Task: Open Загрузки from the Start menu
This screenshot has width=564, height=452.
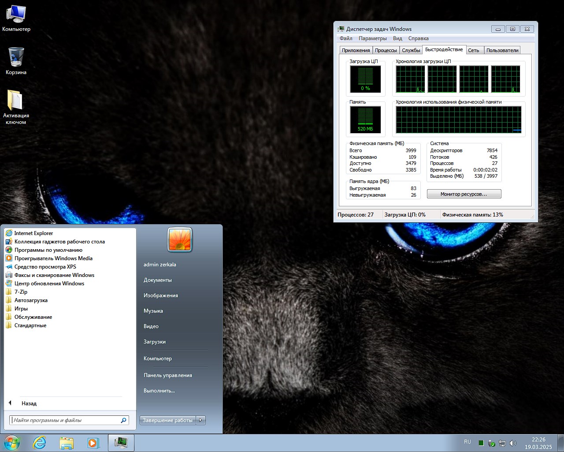Action: point(155,342)
